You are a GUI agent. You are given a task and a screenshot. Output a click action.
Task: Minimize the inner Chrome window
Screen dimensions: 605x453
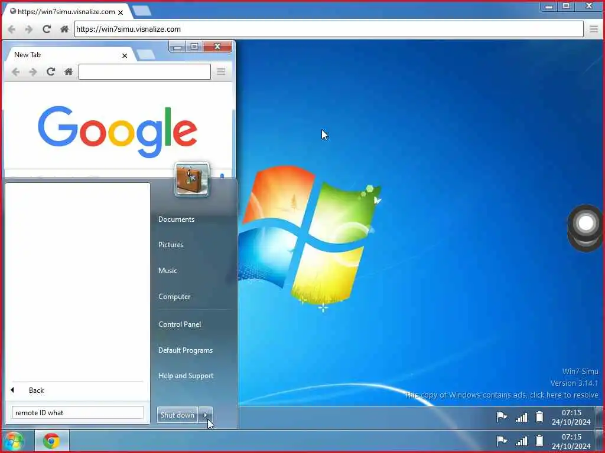pos(177,47)
